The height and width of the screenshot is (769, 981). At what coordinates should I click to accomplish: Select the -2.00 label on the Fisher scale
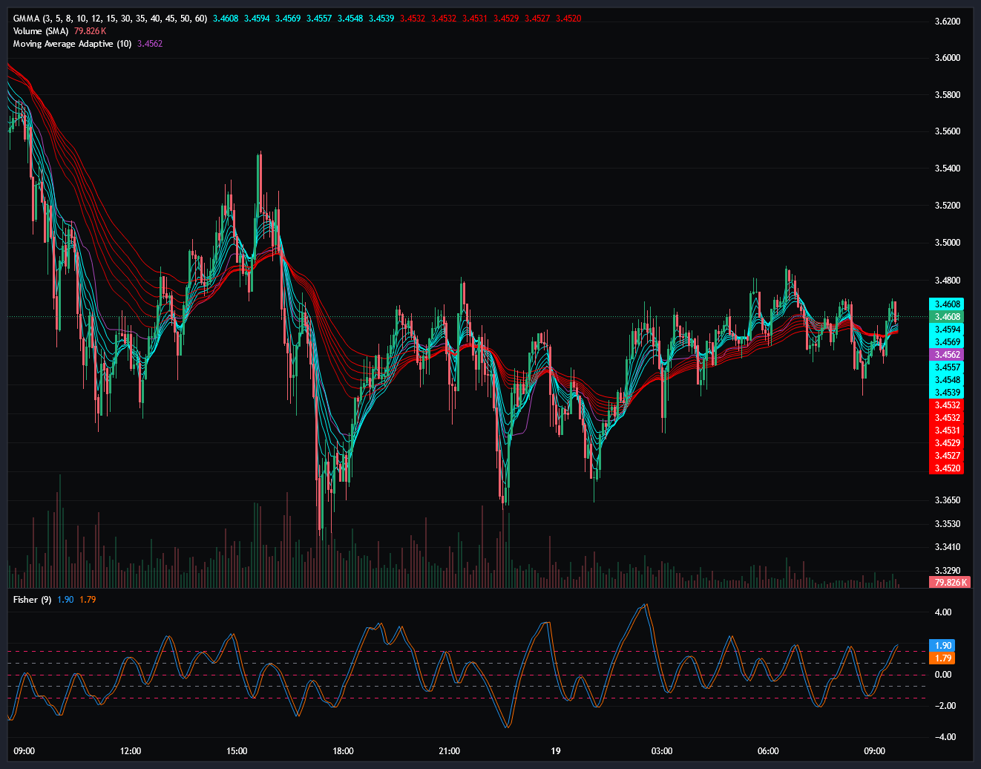(x=944, y=706)
